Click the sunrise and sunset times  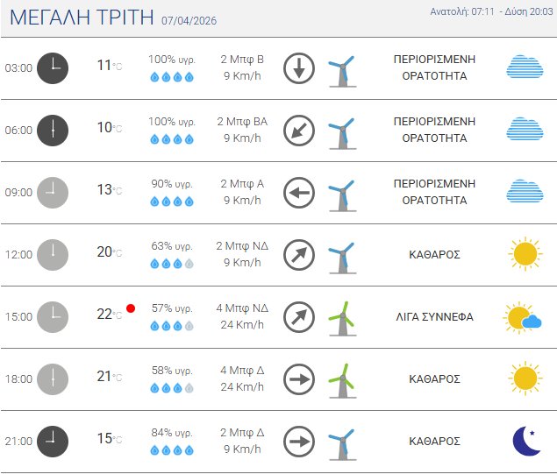tap(491, 11)
